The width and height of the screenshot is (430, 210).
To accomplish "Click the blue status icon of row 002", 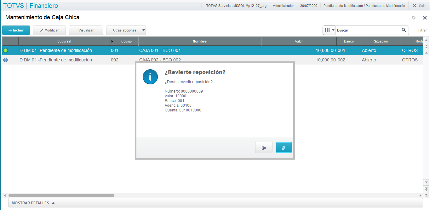I will pos(5,60).
